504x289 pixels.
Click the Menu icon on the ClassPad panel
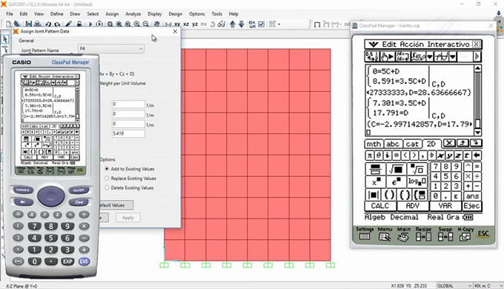[385, 234]
